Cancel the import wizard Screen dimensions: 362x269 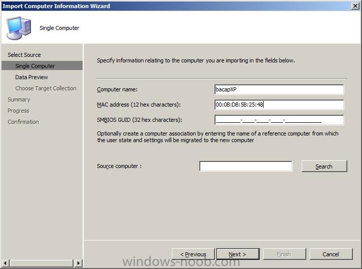tap(331, 254)
